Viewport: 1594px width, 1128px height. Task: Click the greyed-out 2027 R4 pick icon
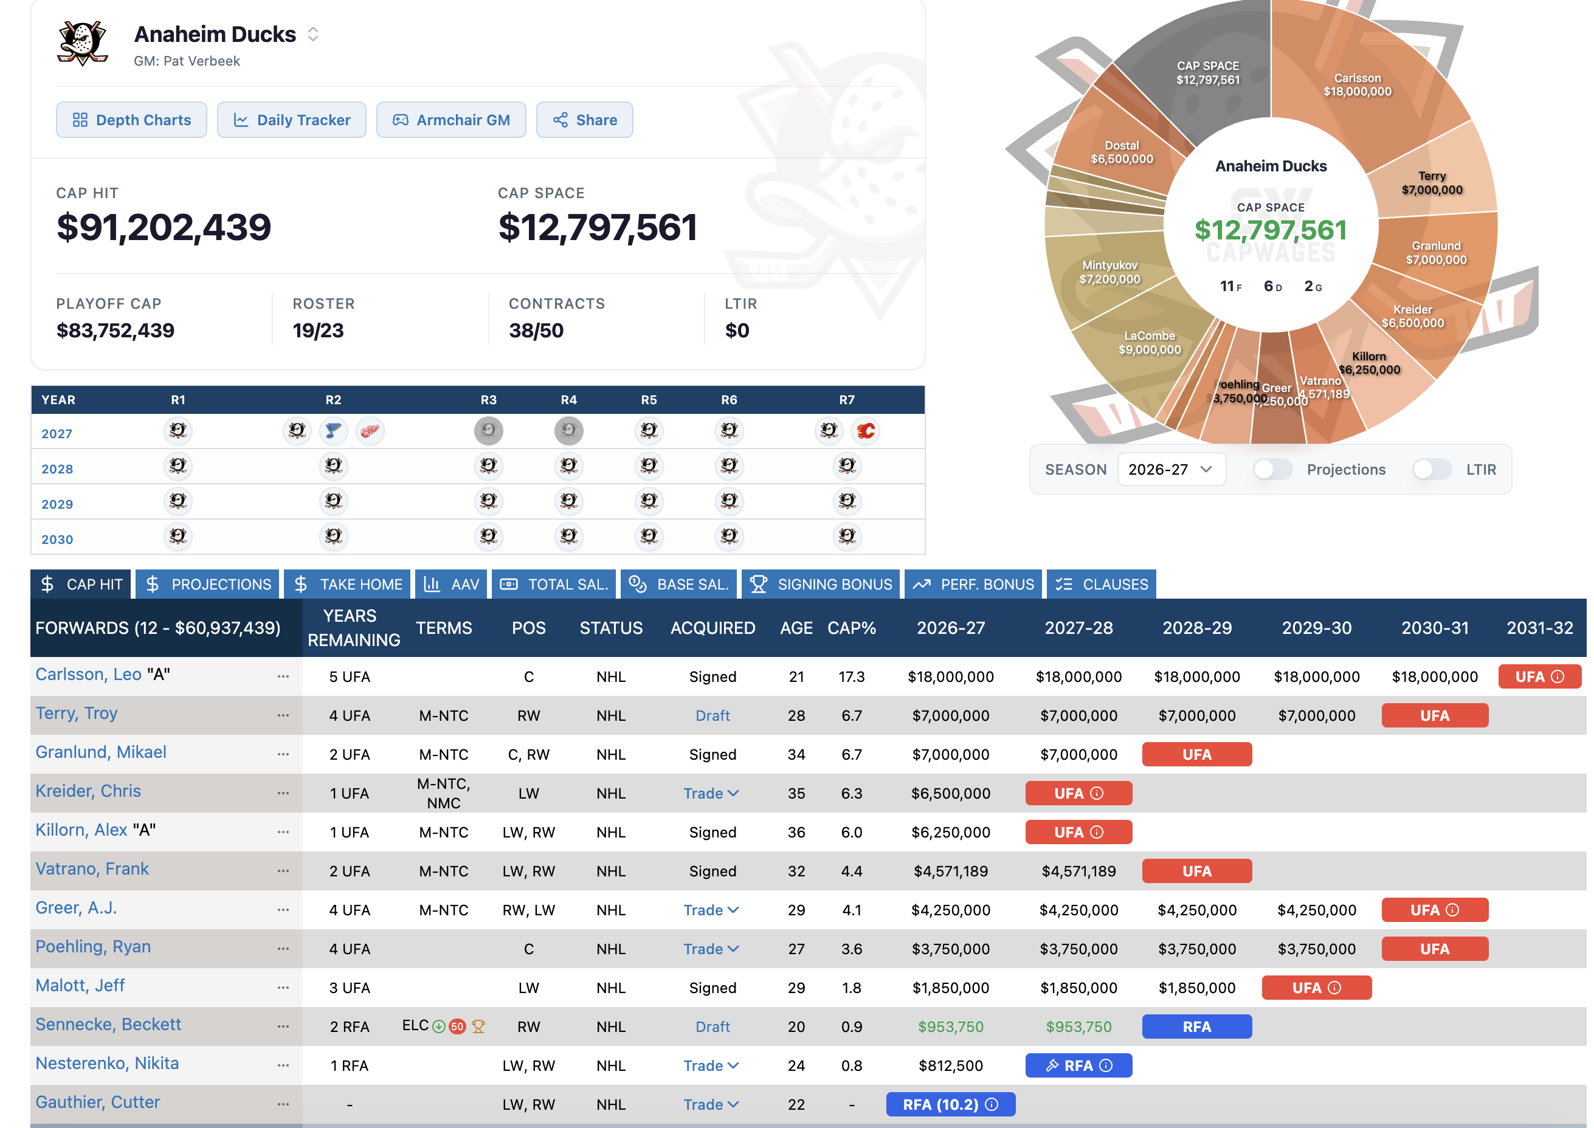click(x=568, y=431)
